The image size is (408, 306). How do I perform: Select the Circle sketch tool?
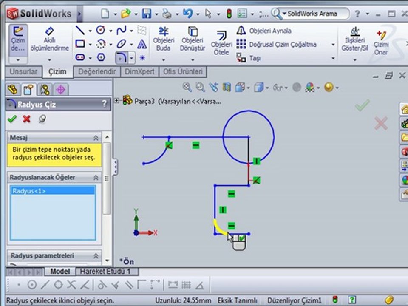[101, 30]
